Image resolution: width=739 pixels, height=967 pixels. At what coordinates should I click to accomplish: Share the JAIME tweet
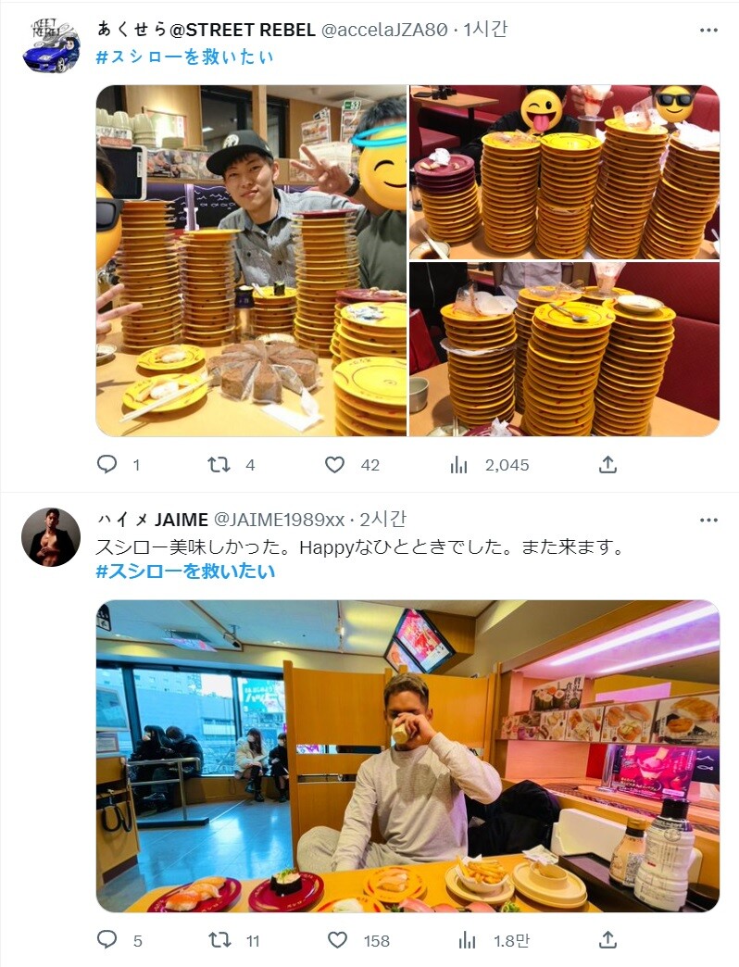[607, 940]
